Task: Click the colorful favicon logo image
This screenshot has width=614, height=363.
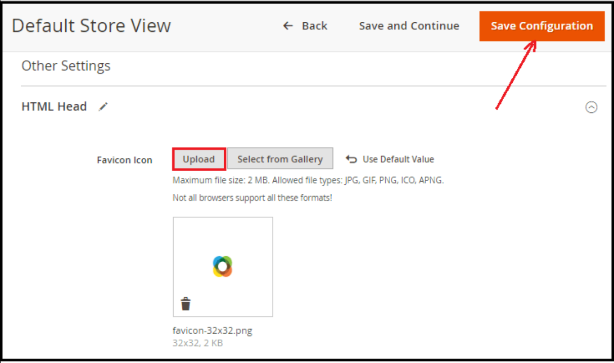Action: pyautogui.click(x=223, y=266)
